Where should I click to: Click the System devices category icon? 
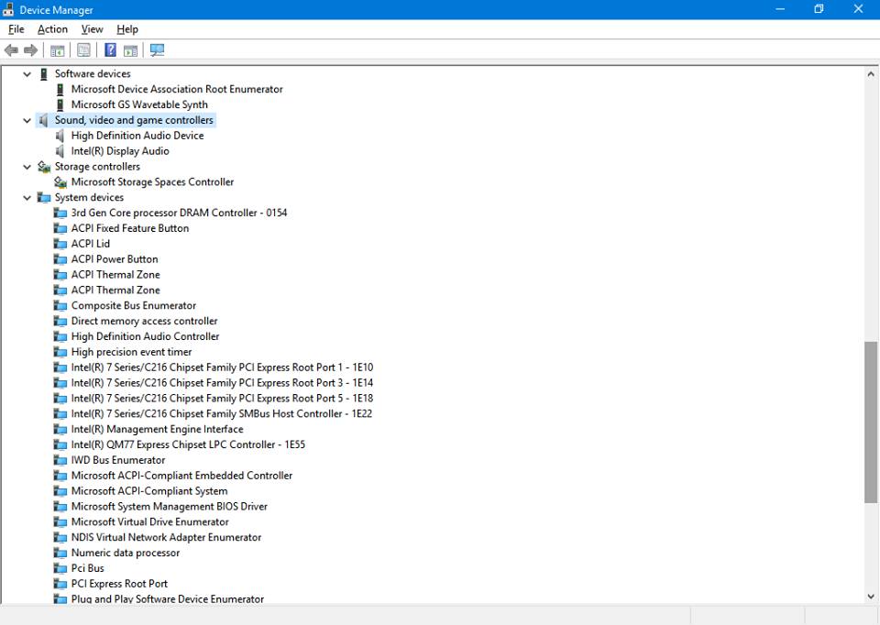(x=44, y=197)
